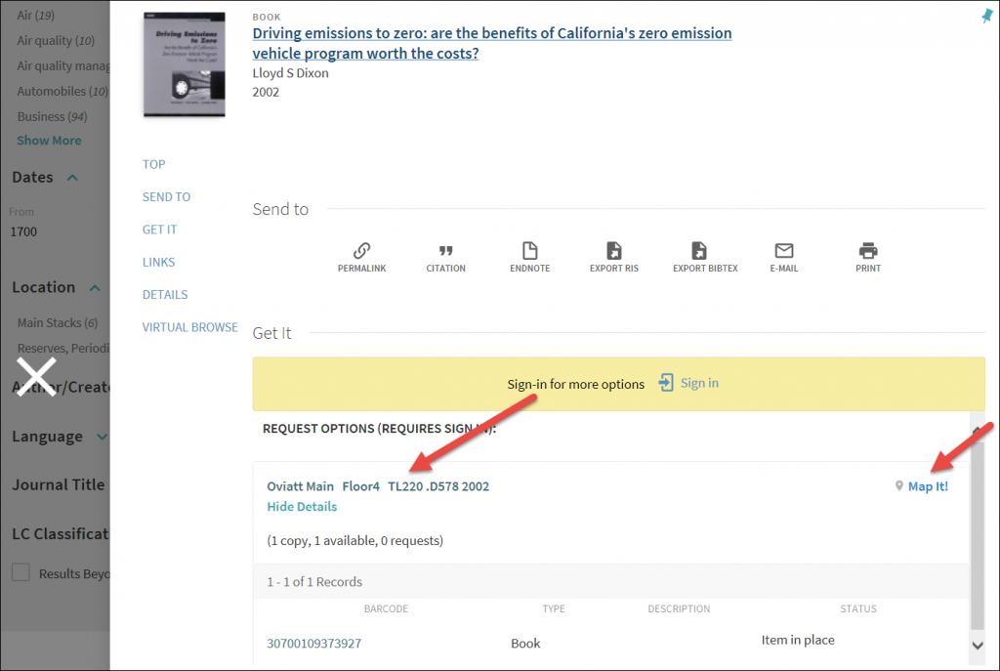Close the record overlay with X
The width and height of the screenshot is (1000, 671).
[x=38, y=377]
